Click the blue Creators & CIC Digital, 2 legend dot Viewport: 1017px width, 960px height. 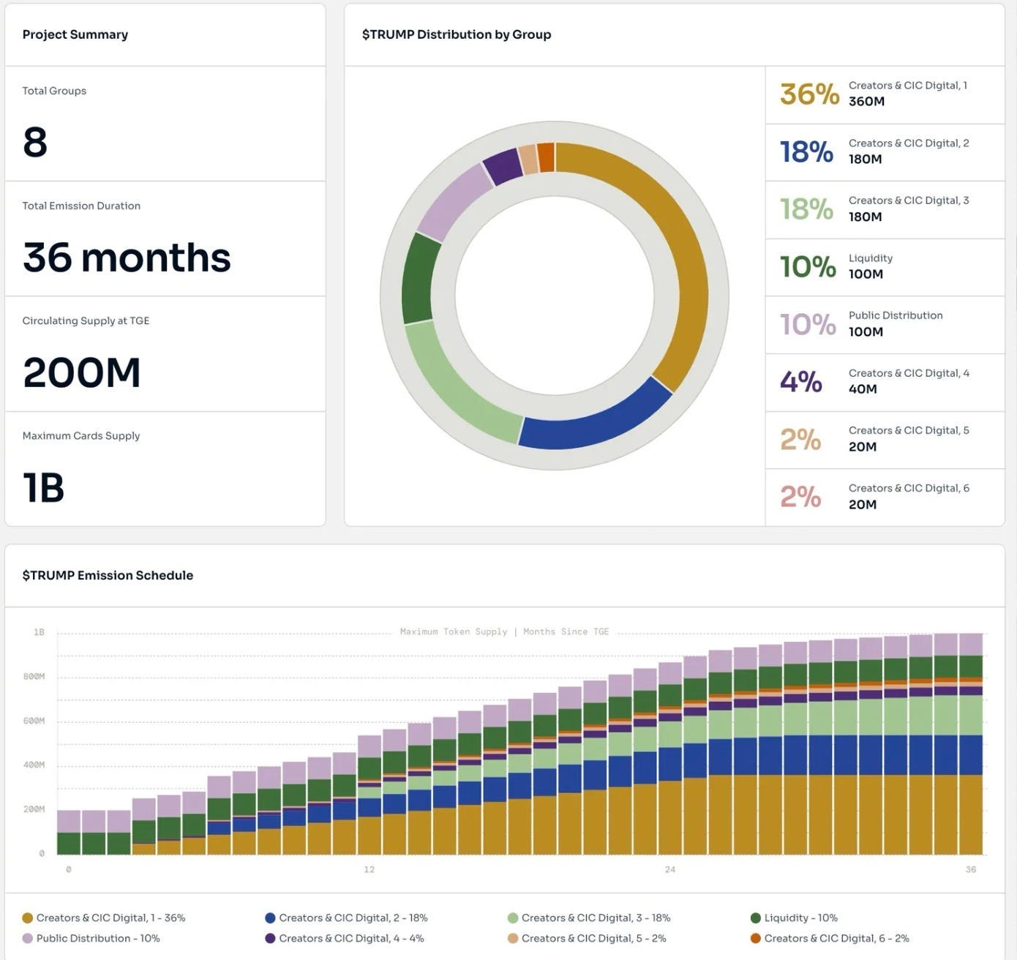pos(270,918)
